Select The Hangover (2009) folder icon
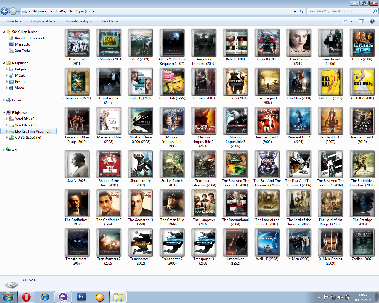 coord(204,204)
